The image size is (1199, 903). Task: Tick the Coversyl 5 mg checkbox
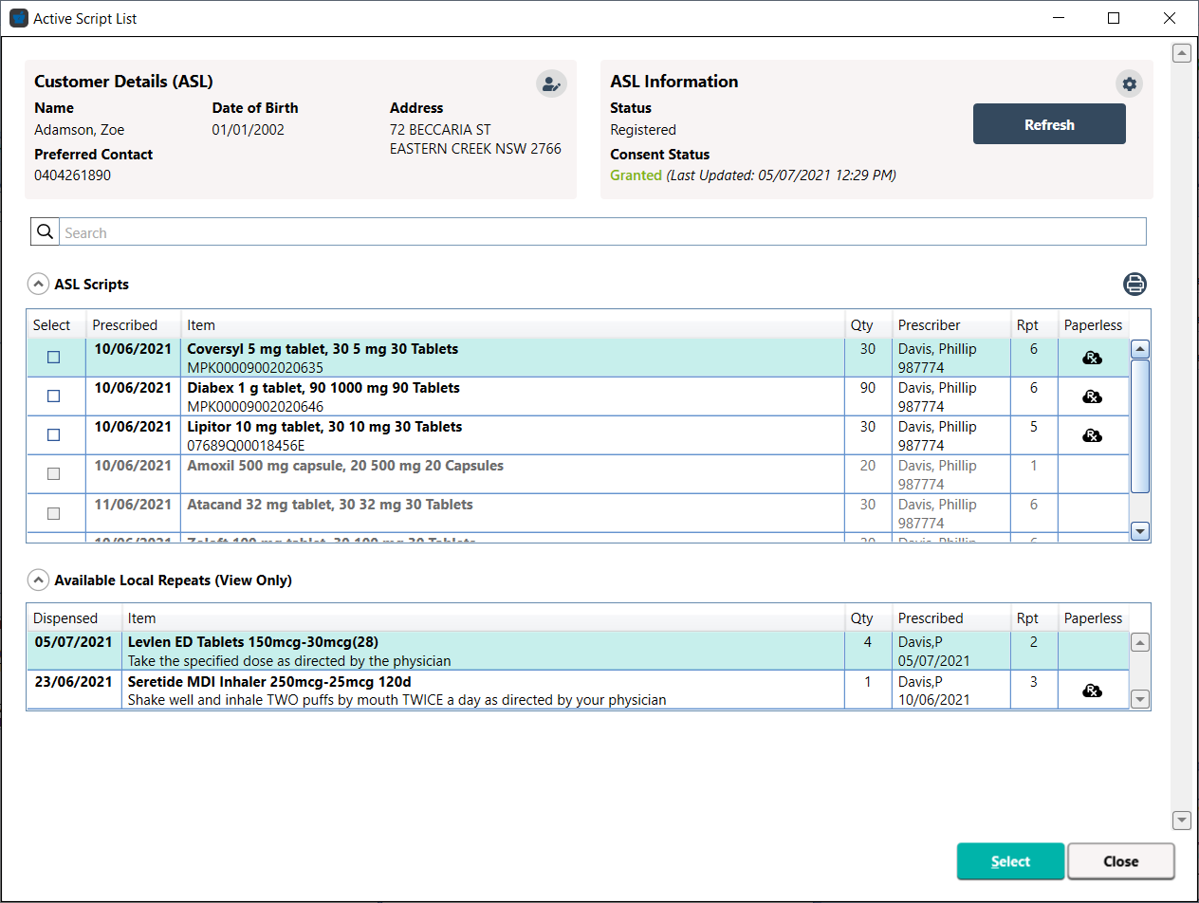point(53,358)
